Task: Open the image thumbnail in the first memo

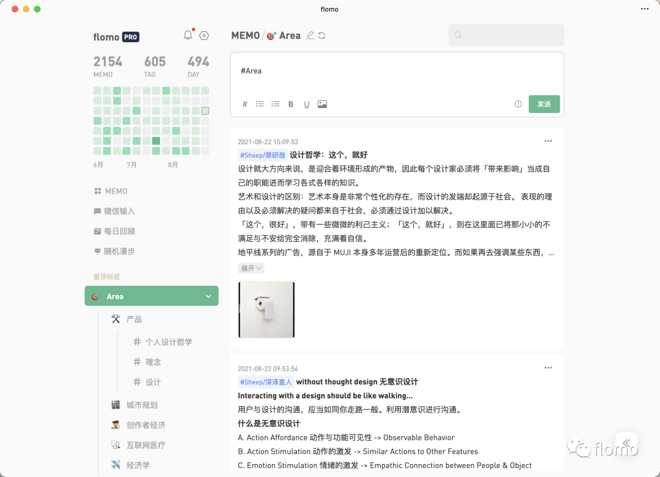Action: 266,310
